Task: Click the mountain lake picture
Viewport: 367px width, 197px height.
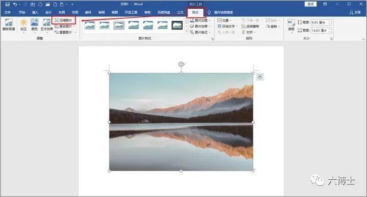Action: click(181, 122)
